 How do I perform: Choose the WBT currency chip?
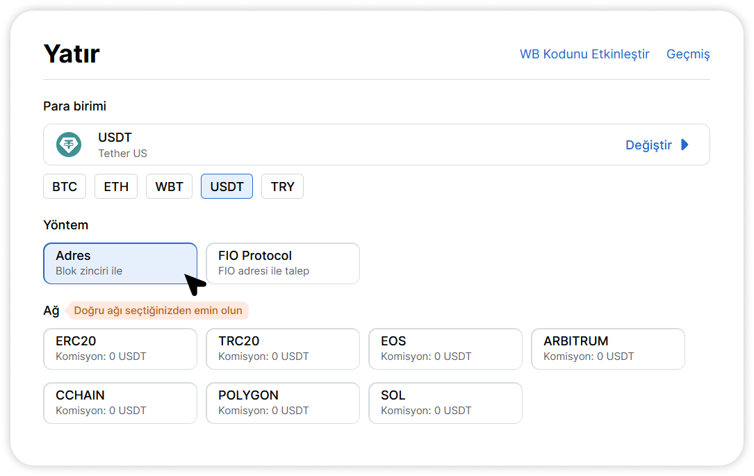pyautogui.click(x=169, y=186)
